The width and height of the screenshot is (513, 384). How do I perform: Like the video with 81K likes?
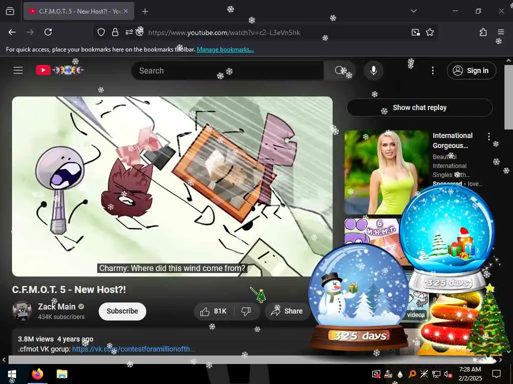coord(214,311)
